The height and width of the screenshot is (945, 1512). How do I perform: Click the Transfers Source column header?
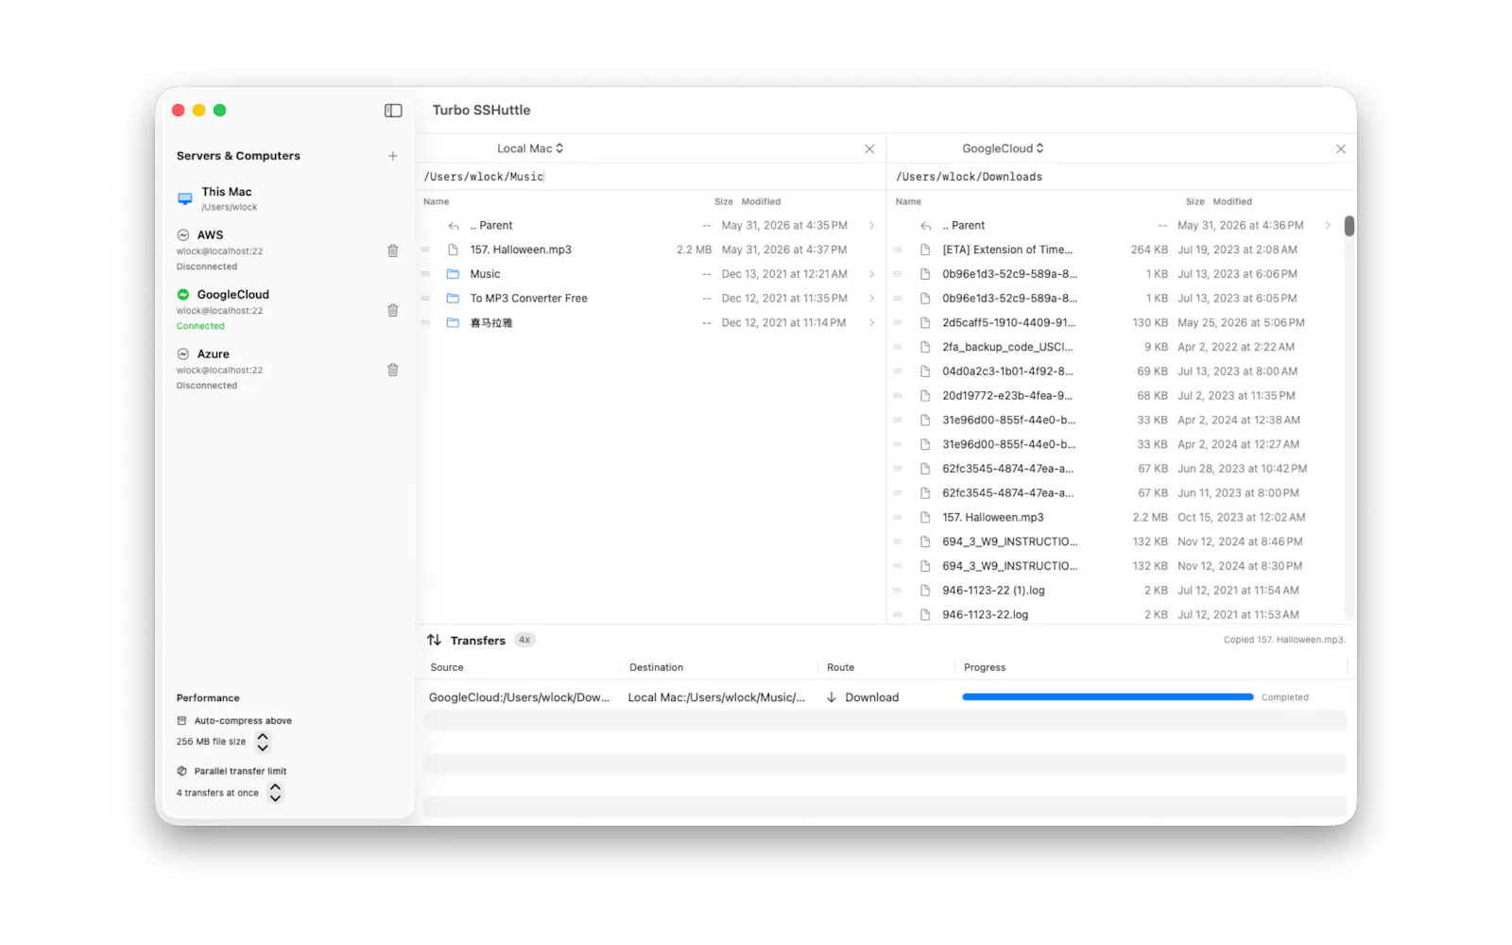point(447,668)
